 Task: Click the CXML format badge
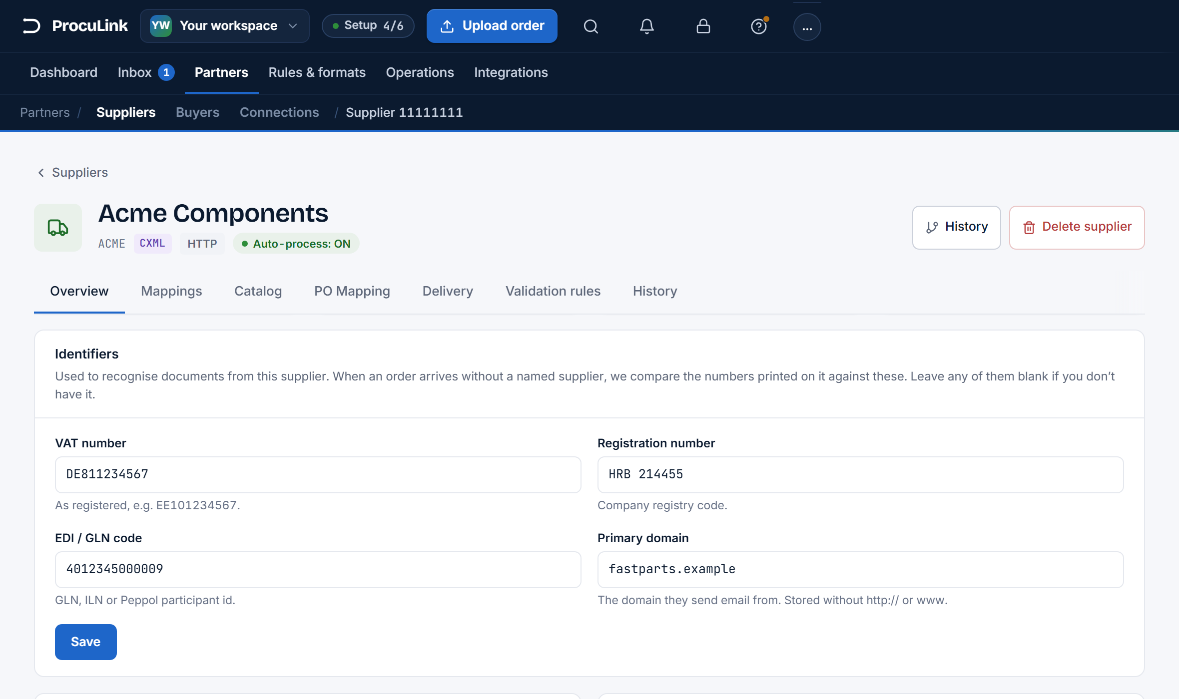click(152, 243)
